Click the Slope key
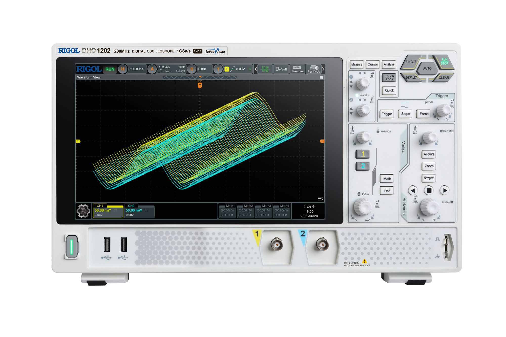 point(406,114)
